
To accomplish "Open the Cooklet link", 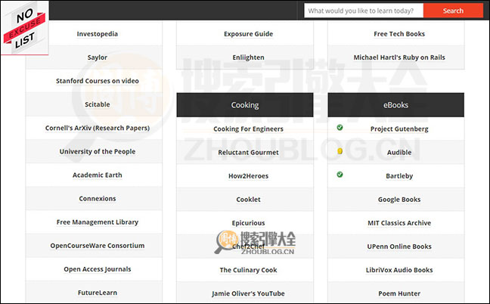I will 248,200.
